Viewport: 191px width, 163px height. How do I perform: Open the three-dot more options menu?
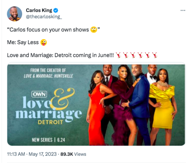coord(183,11)
